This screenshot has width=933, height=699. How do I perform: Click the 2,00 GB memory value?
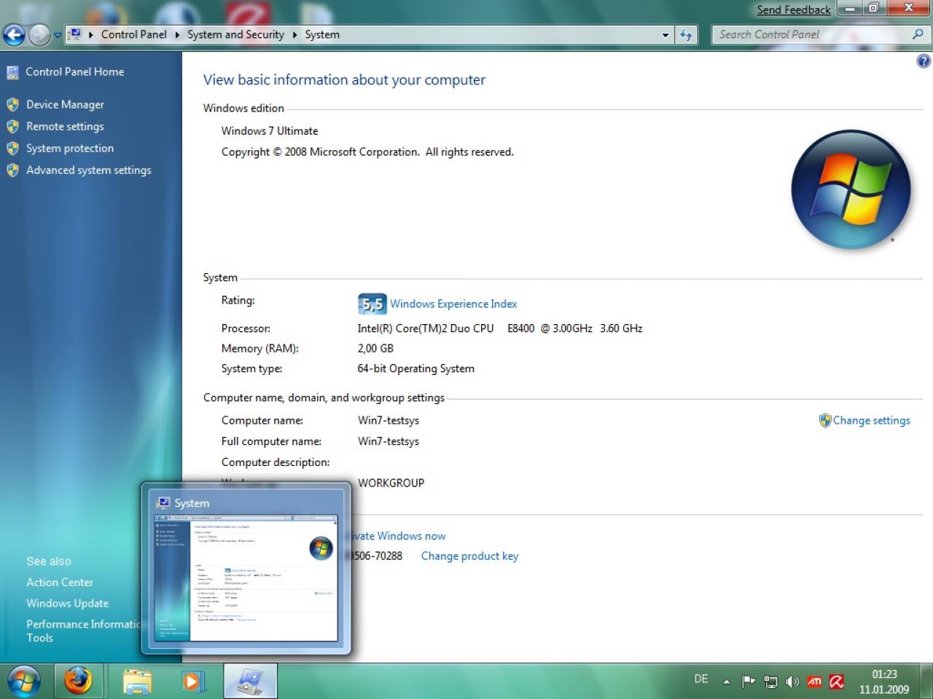pos(375,349)
